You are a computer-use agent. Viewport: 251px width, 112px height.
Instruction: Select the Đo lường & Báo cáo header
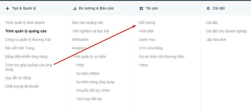point(96,8)
